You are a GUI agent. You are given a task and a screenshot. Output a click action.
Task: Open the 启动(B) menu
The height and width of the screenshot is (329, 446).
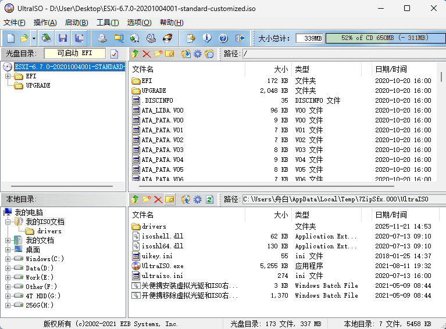click(x=76, y=23)
